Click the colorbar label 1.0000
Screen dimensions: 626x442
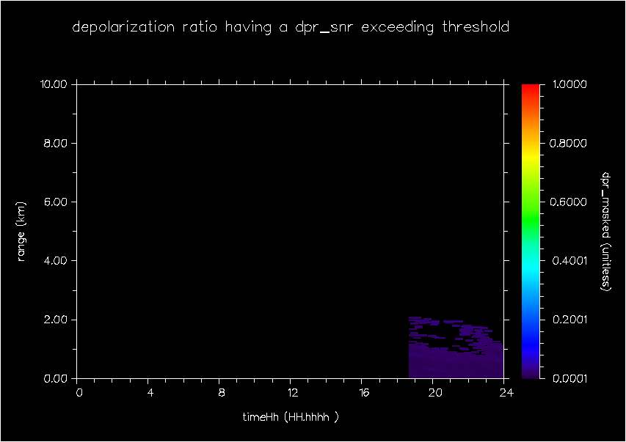[569, 84]
